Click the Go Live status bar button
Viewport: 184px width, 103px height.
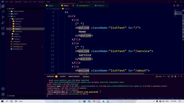[x=162, y=98]
